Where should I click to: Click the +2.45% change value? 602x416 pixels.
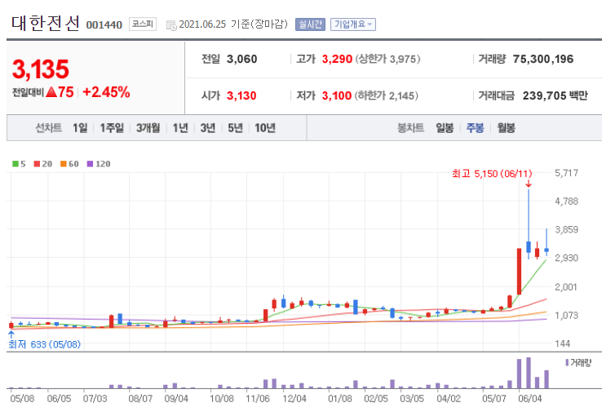click(x=106, y=92)
